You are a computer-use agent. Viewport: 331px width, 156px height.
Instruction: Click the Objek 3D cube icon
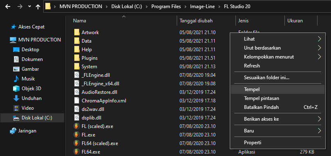click(16, 89)
